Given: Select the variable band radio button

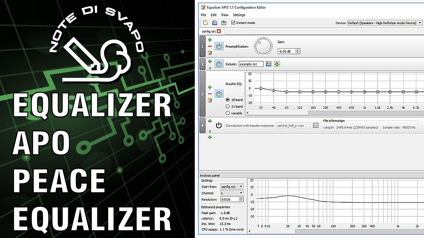Looking at the screenshot, I should (x=228, y=113).
